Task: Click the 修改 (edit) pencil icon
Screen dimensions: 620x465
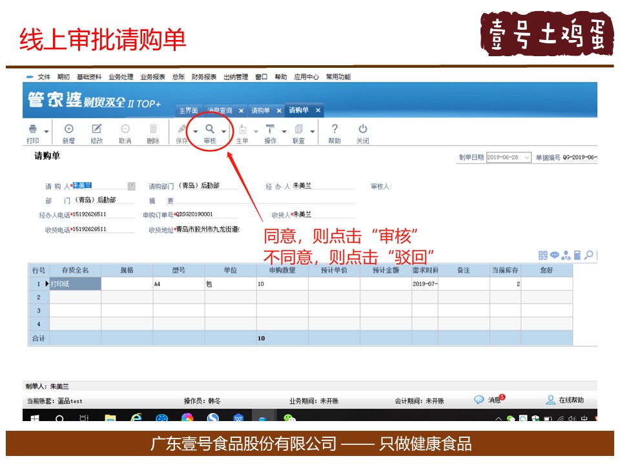Action: pyautogui.click(x=97, y=130)
